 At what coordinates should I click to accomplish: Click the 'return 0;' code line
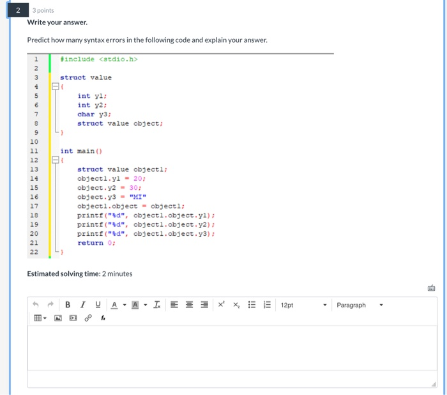tap(96, 243)
